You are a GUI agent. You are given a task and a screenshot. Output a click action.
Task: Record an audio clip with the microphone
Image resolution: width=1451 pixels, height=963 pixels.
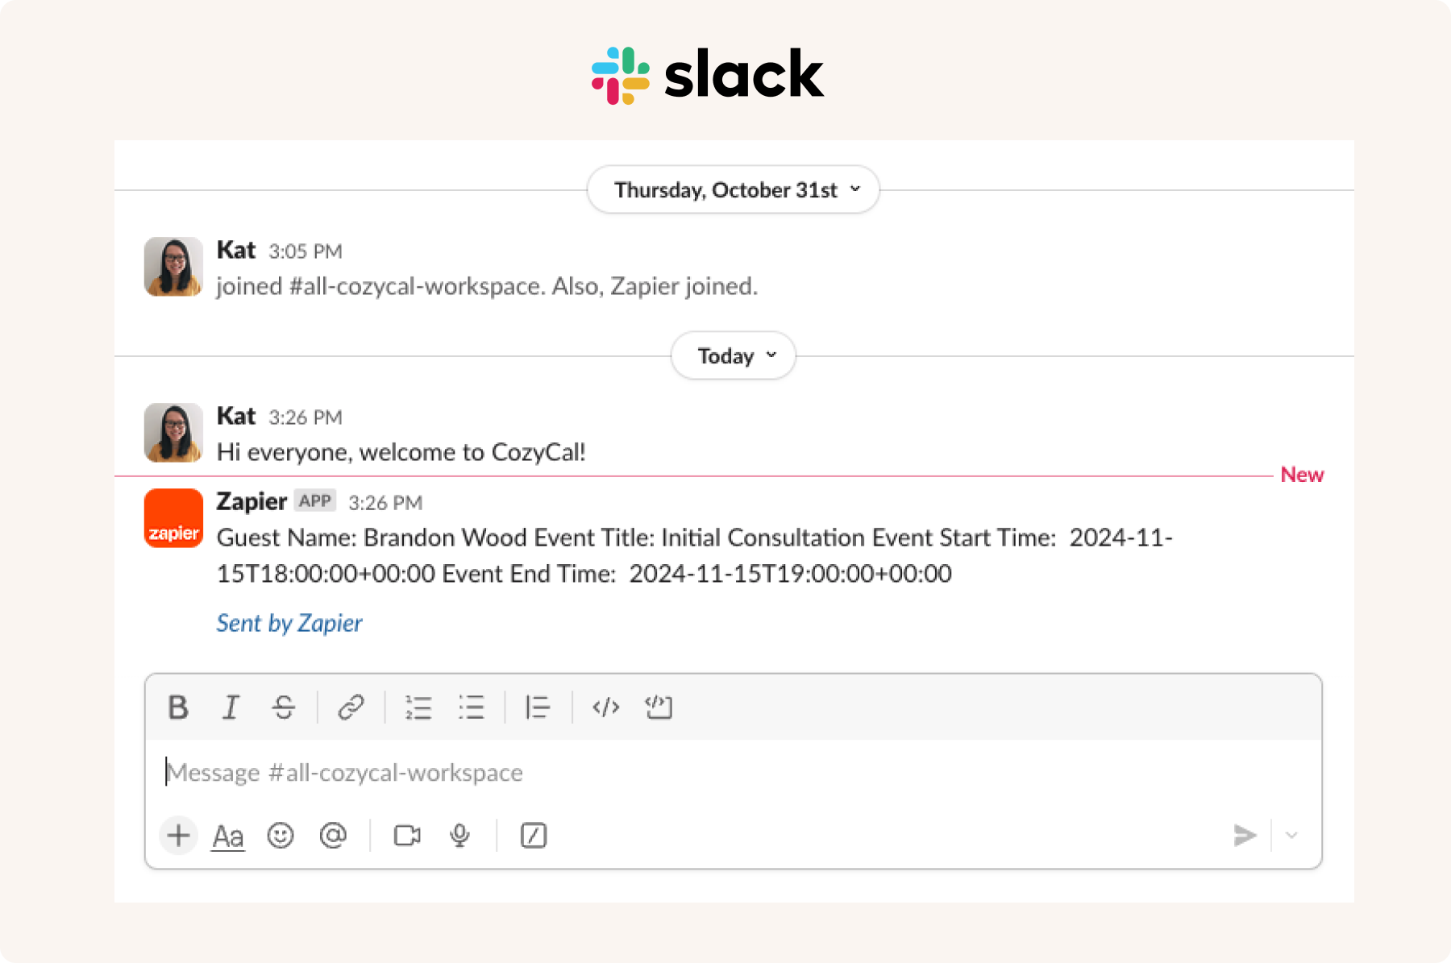459,836
